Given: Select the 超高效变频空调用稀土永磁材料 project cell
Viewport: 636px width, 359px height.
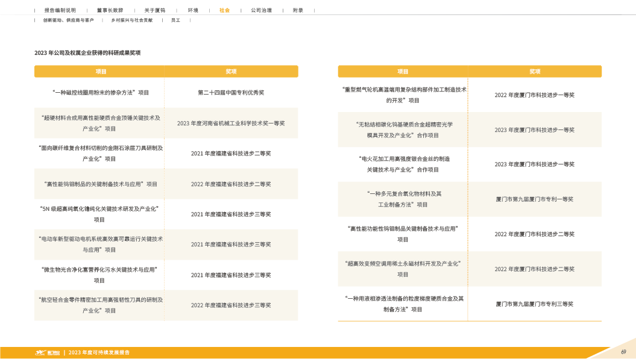Looking at the screenshot, I should click(x=403, y=269).
